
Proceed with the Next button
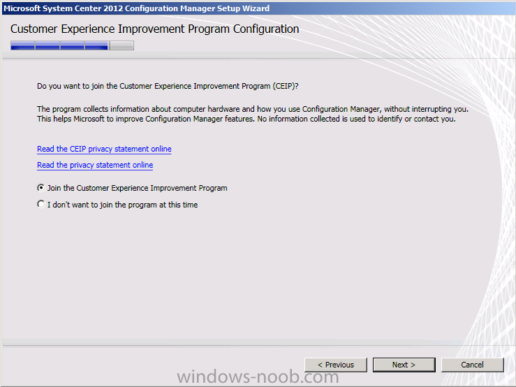pos(404,365)
